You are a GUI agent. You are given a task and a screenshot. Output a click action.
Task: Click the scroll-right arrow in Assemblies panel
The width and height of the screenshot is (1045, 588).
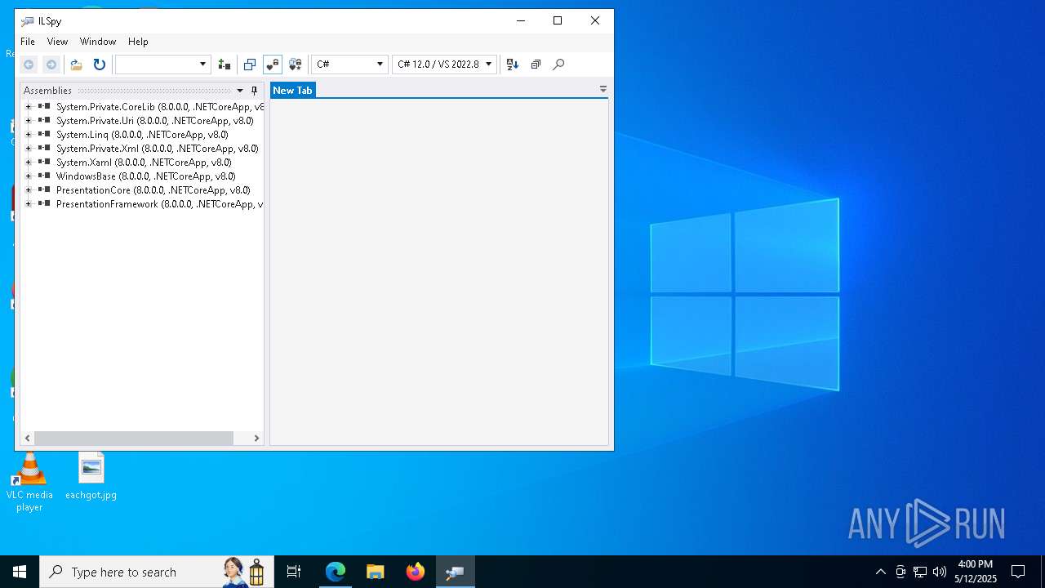click(256, 439)
